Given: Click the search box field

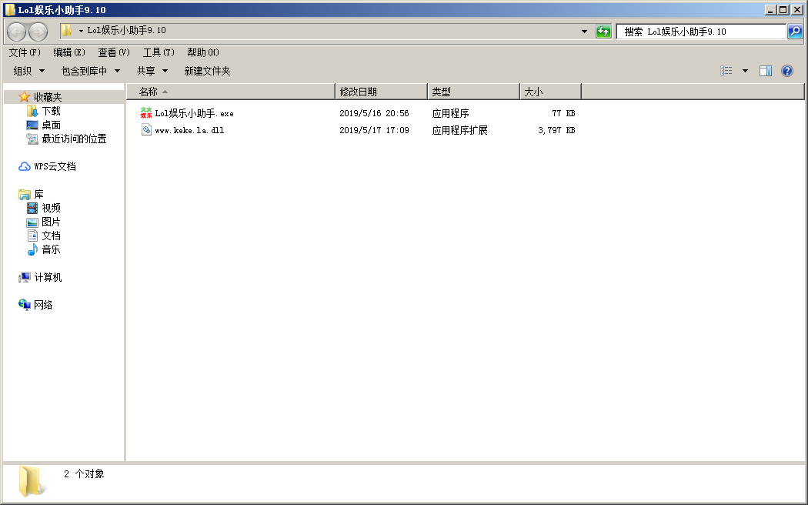Looking at the screenshot, I should [701, 32].
